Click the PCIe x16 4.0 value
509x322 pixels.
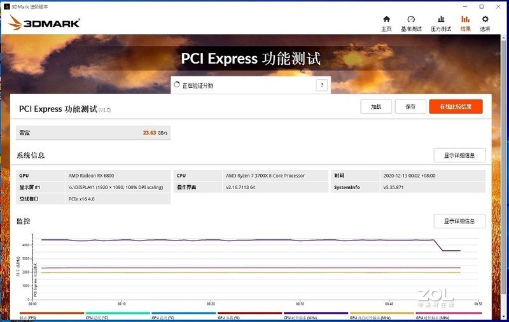point(81,199)
